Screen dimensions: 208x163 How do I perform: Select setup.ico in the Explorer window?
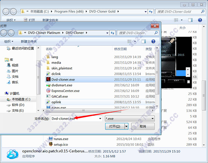61,144
